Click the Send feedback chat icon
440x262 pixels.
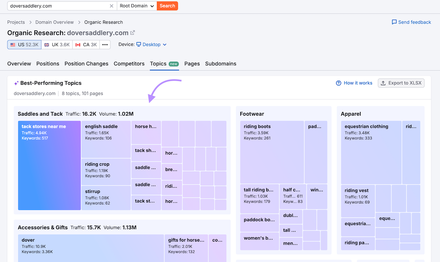click(x=394, y=22)
